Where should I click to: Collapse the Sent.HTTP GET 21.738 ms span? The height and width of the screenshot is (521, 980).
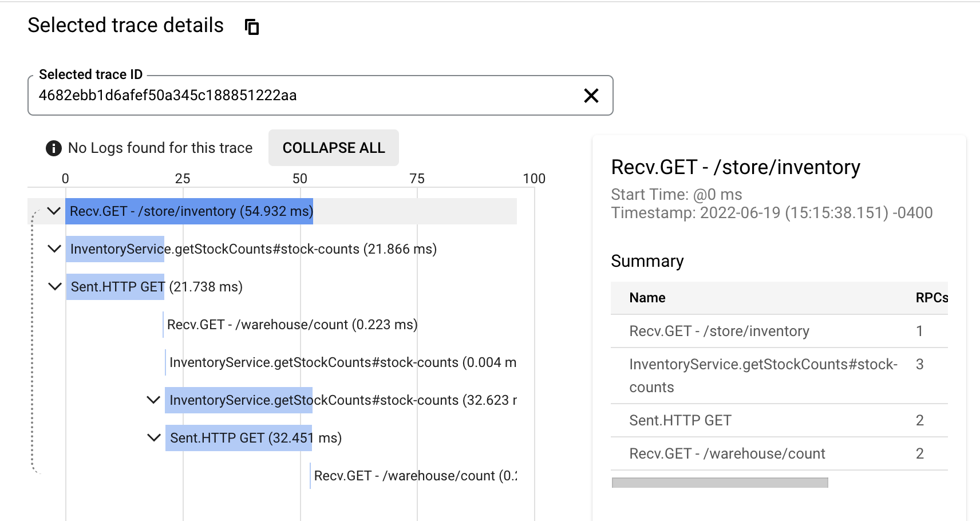pyautogui.click(x=55, y=287)
